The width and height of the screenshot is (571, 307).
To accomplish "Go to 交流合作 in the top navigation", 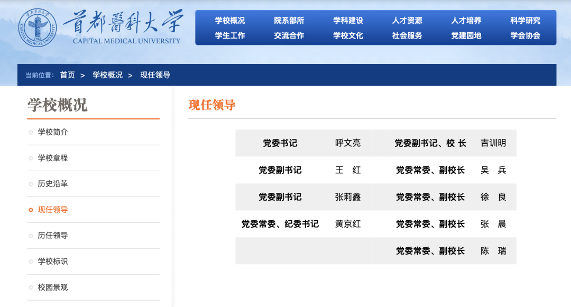I will 289,35.
